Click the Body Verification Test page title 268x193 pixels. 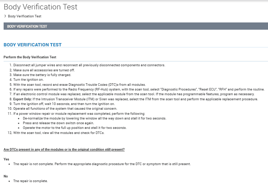point(41,7)
